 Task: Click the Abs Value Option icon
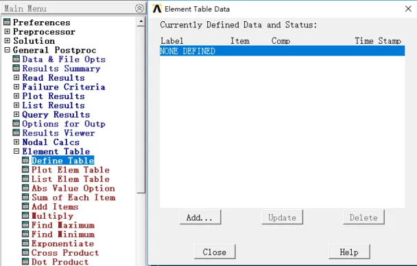tap(25, 188)
